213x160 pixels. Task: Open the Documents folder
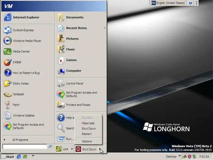81,17
